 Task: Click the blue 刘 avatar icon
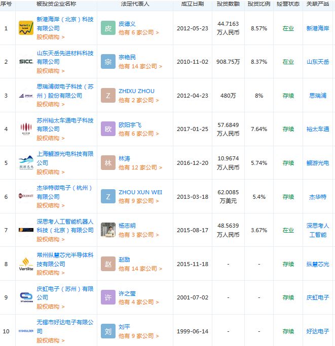(x=108, y=331)
